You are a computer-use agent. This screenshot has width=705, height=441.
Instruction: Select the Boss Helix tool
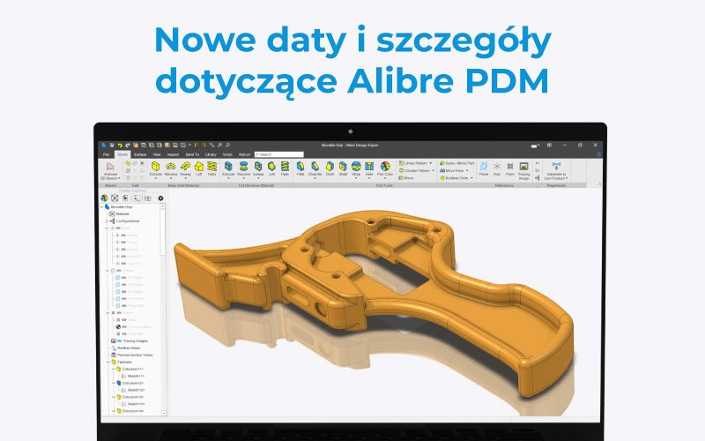pos(211,168)
